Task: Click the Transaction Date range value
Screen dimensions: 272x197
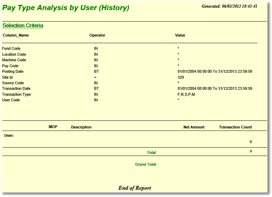Action: coord(215,88)
